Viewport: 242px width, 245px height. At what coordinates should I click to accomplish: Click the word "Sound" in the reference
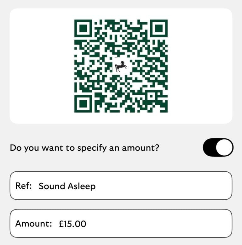click(x=52, y=186)
